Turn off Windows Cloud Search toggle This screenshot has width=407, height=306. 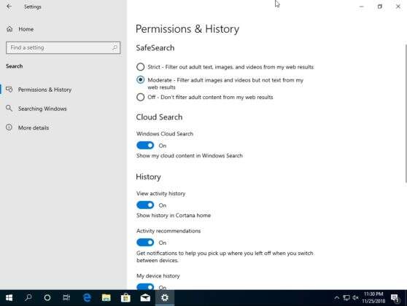(145, 146)
